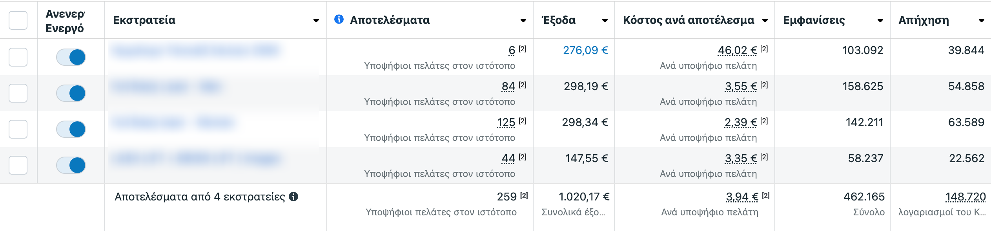Select checkbox of the 276,09 € campaign row
The image size is (991, 231).
point(18,57)
